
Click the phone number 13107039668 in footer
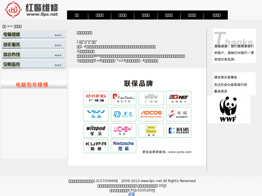(x=106, y=181)
